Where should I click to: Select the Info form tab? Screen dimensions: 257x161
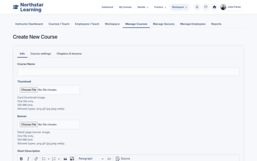pos(22,54)
